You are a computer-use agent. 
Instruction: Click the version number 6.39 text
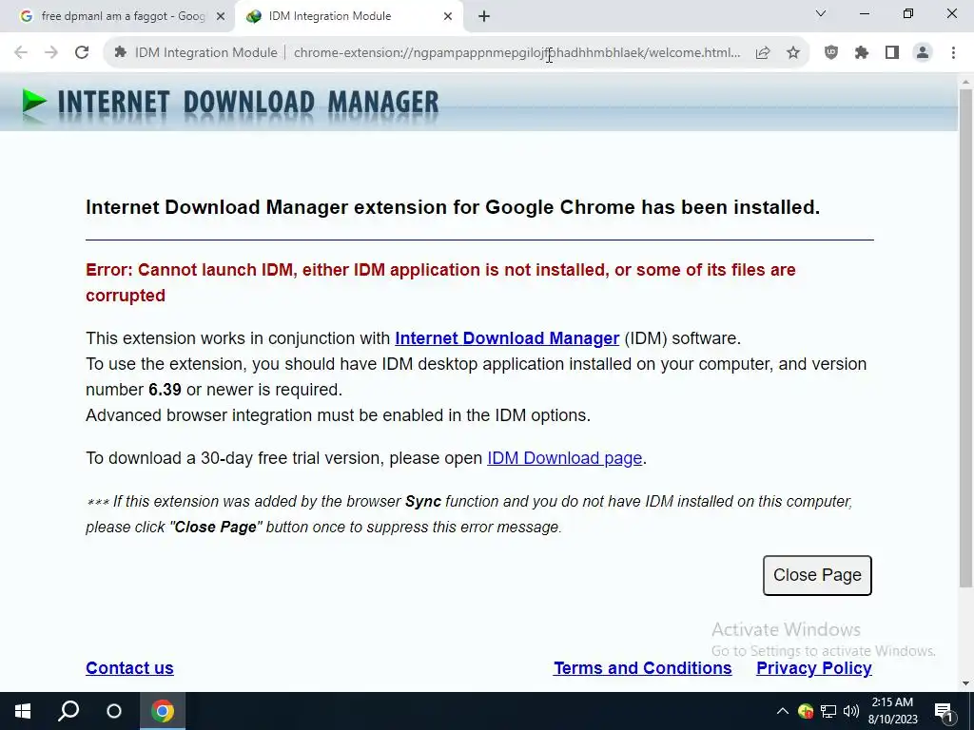tap(165, 390)
